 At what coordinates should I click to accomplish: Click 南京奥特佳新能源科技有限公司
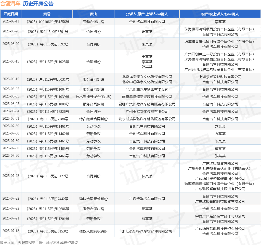pos(147,97)
